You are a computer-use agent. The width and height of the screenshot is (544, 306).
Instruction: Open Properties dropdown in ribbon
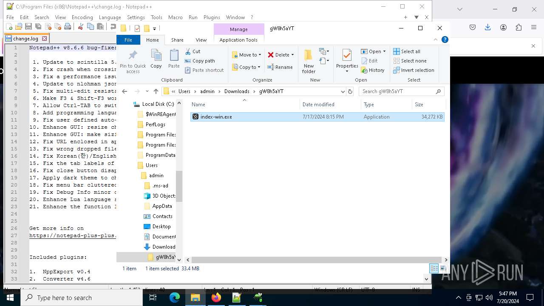(347, 71)
